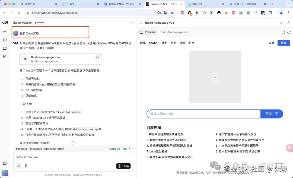The image size is (293, 178).
Task: Focus the Ask a follow up input
Action: pyautogui.click(x=73, y=157)
